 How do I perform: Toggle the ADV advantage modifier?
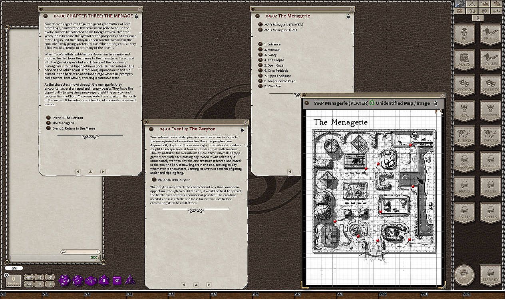tap(29, 277)
